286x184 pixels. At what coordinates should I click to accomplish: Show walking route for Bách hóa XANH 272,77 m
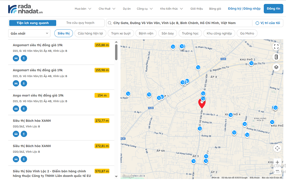click(x=24, y=134)
